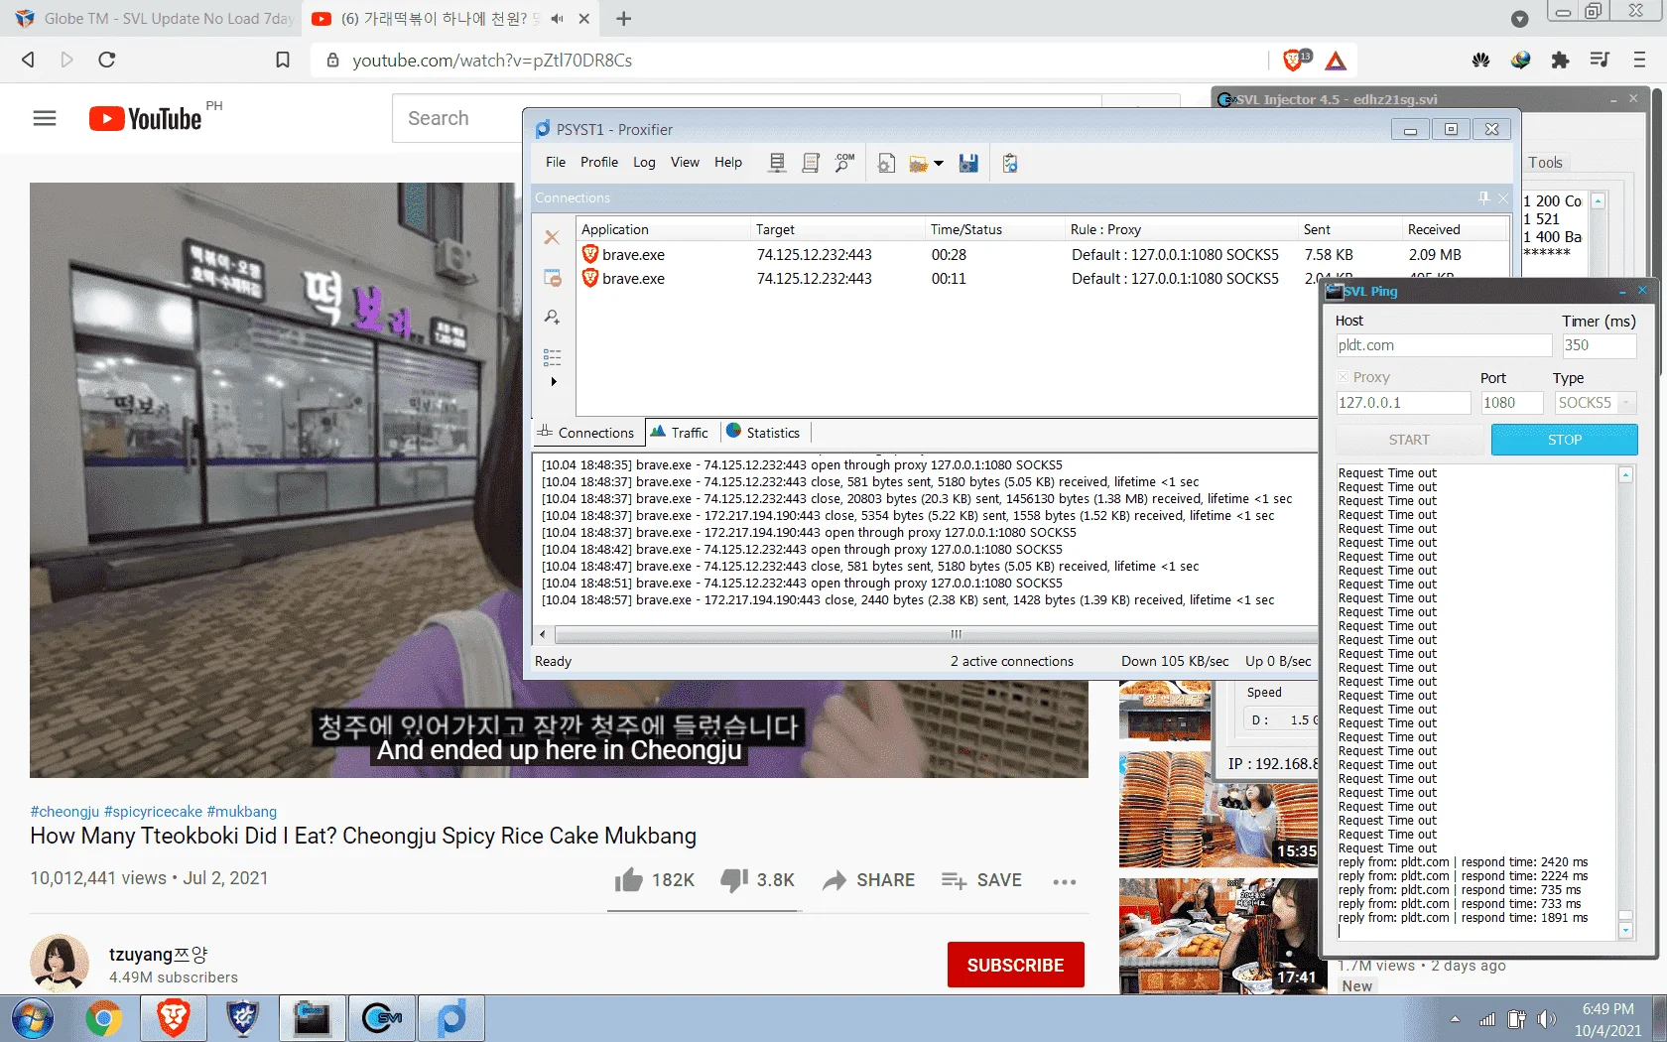The width and height of the screenshot is (1667, 1042).
Task: Click the red SUBSCRIBE button
Action: (x=1015, y=965)
